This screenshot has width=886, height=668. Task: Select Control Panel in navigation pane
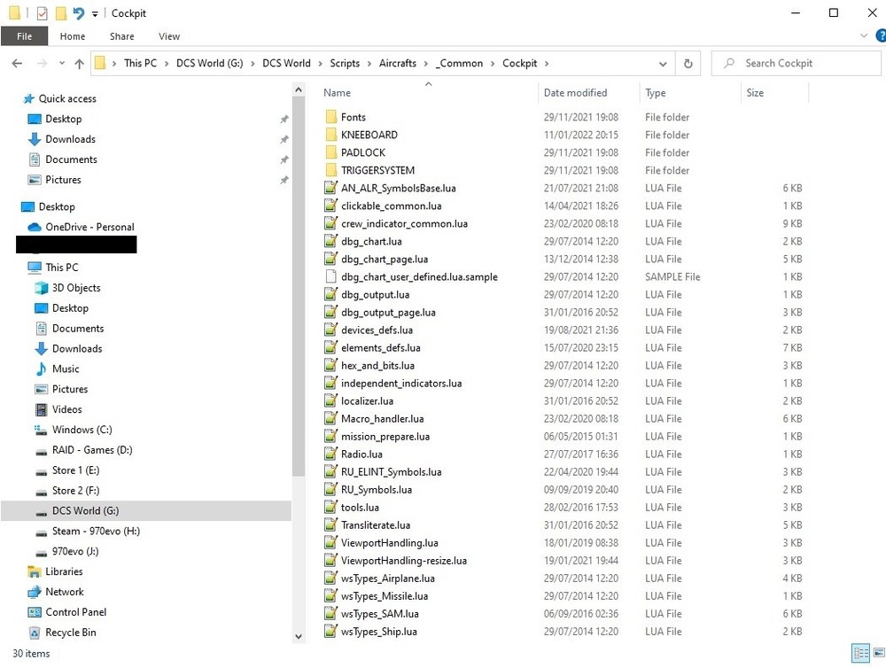tap(75, 612)
